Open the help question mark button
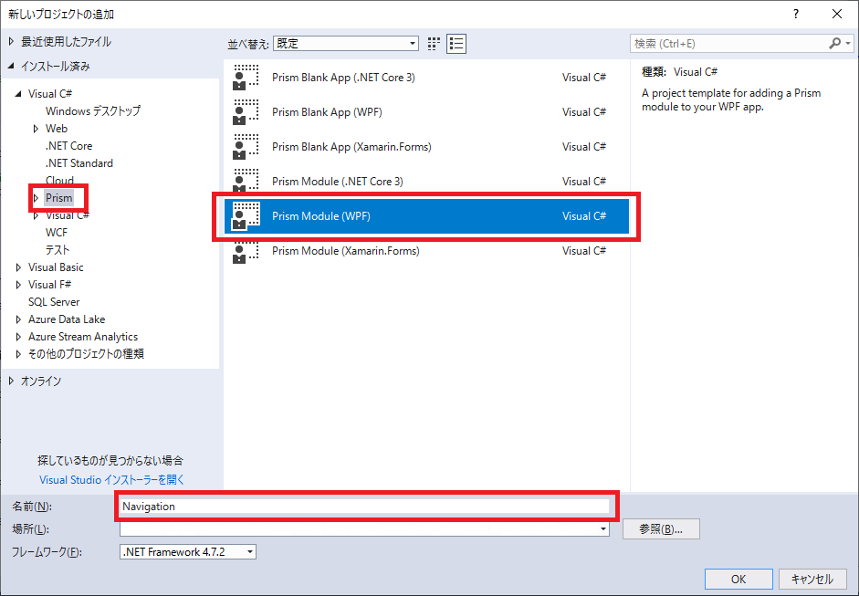The height and width of the screenshot is (596, 859). pos(796,15)
